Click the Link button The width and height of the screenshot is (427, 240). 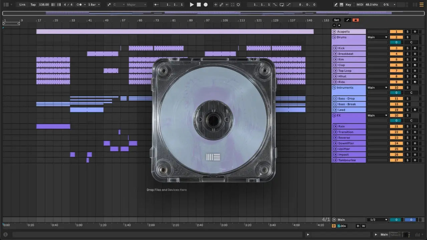point(22,5)
